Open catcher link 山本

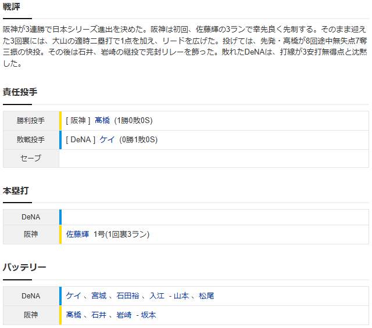(x=181, y=295)
